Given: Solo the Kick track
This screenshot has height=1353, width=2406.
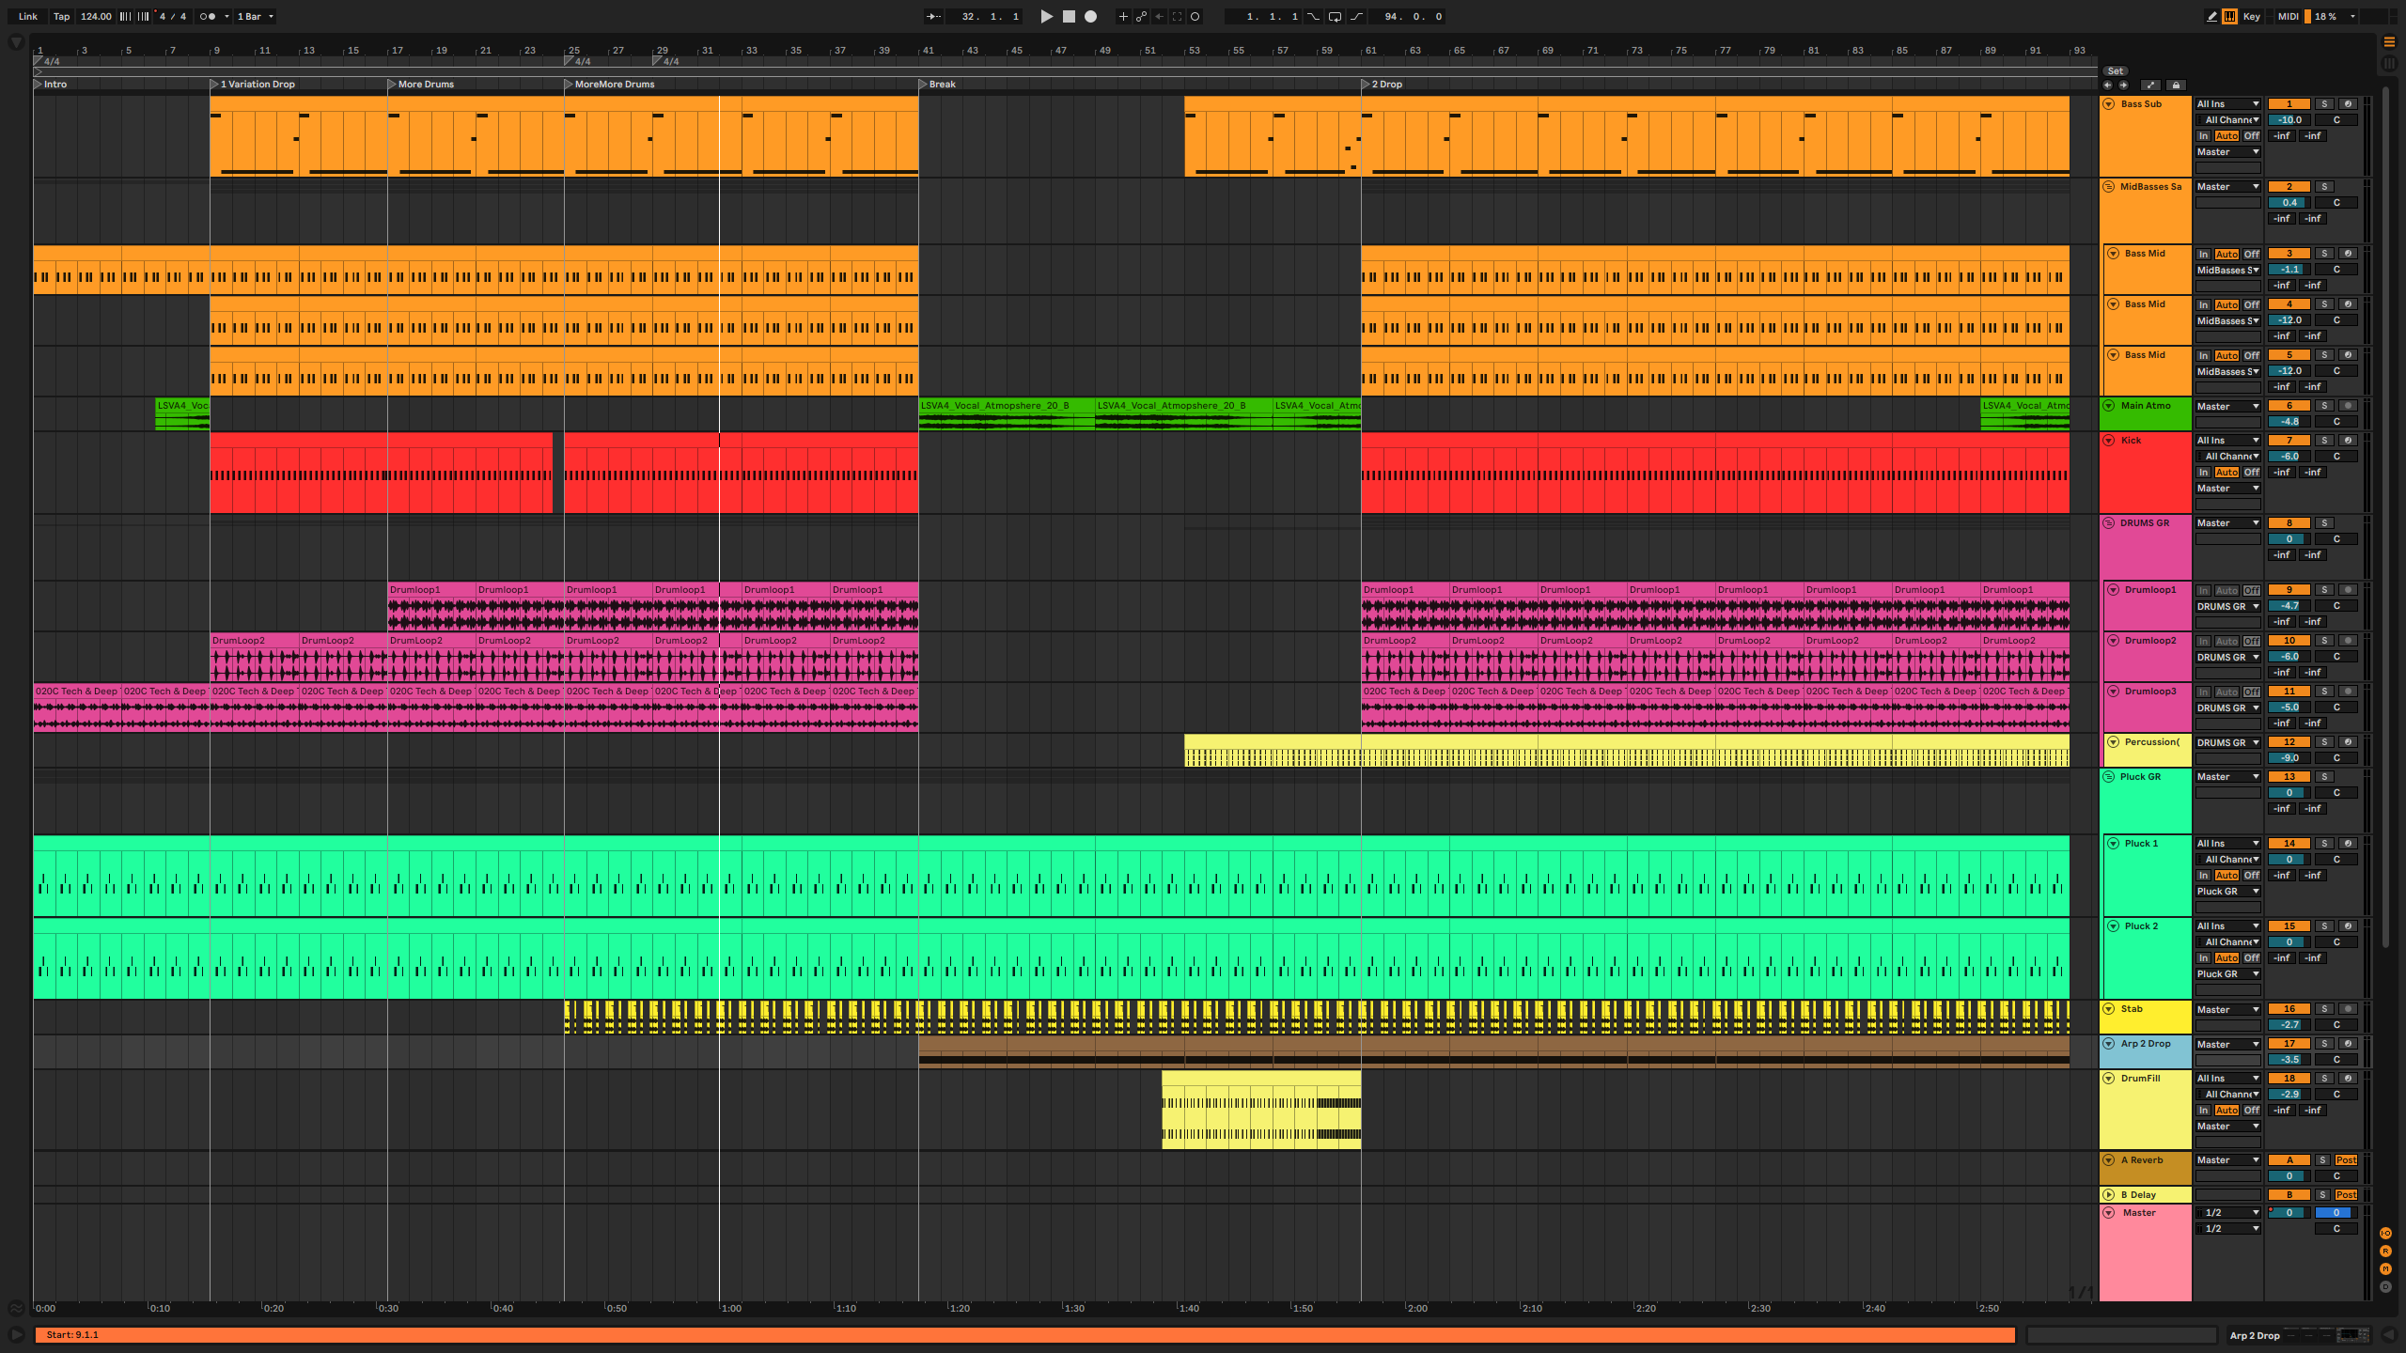Looking at the screenshot, I should tap(2324, 440).
